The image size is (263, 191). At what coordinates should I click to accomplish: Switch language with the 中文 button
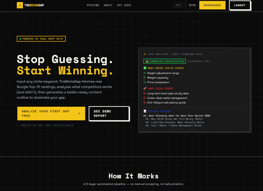178,5
